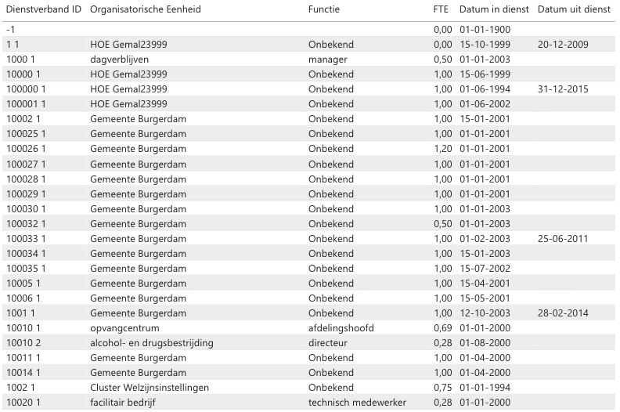Screen dimensions: 620x412
Task: Select the technisch medewerker cell
Action: pyautogui.click(x=357, y=403)
